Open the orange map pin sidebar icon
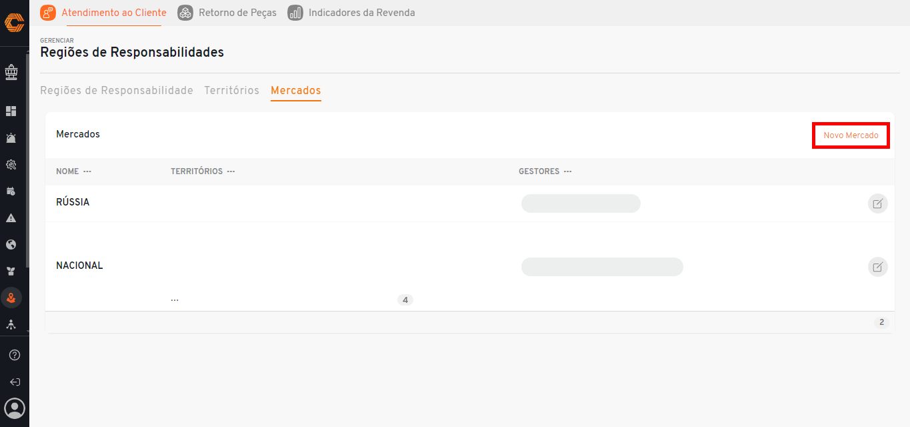 coord(11,298)
